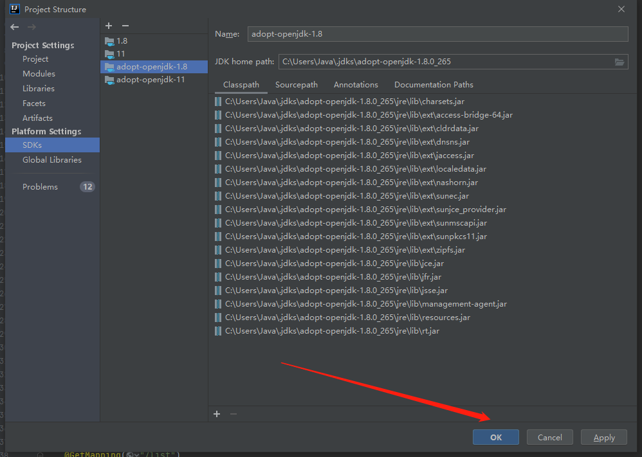Add a classpath entry with the bottom plus icon

click(x=216, y=414)
